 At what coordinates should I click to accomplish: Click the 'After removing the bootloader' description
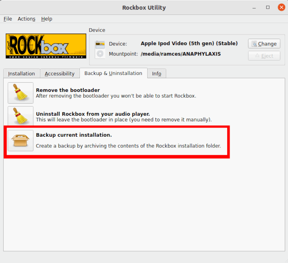(116, 96)
